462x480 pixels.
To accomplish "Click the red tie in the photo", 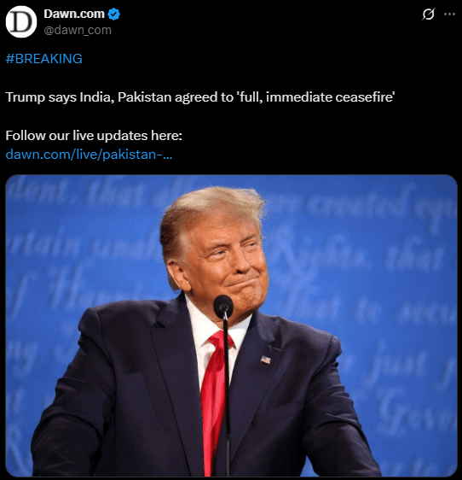I will point(216,398).
